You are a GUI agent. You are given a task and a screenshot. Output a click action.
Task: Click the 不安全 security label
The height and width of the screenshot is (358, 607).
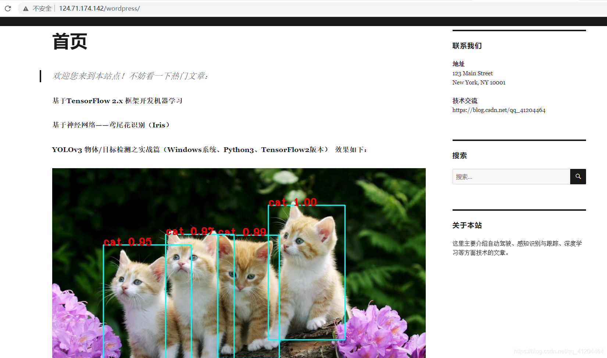pyautogui.click(x=42, y=8)
